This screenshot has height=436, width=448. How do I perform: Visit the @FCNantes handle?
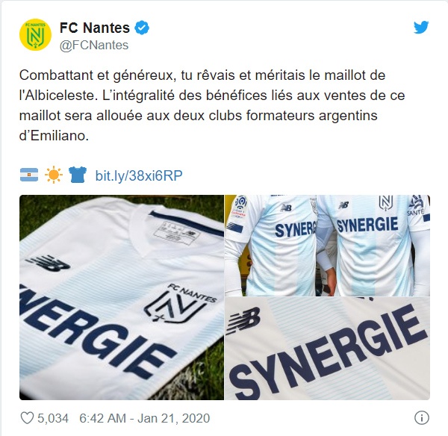point(94,45)
